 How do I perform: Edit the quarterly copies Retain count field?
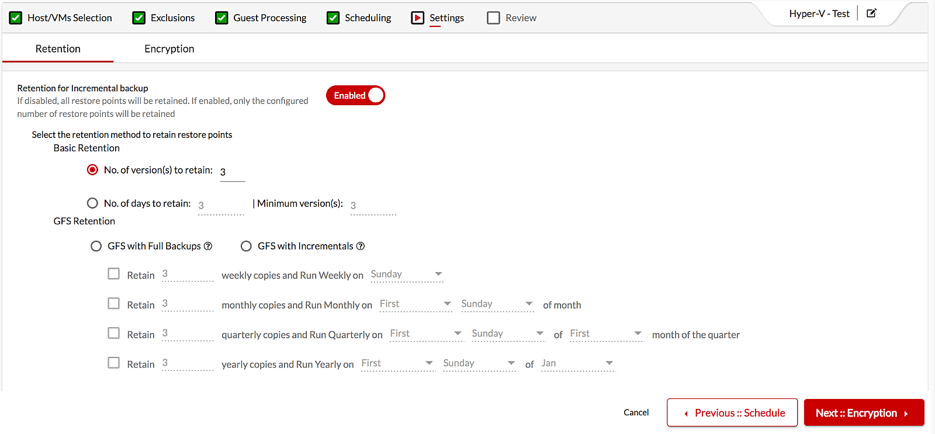pyautogui.click(x=188, y=334)
